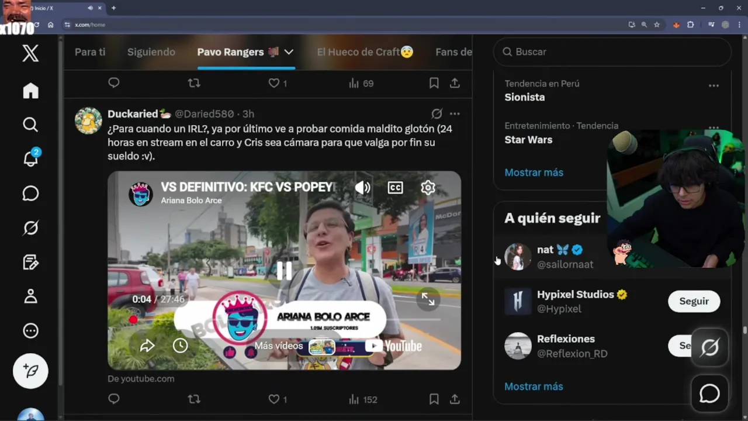
Task: Click Mostrar más under A quién seguir
Action: pyautogui.click(x=534, y=387)
